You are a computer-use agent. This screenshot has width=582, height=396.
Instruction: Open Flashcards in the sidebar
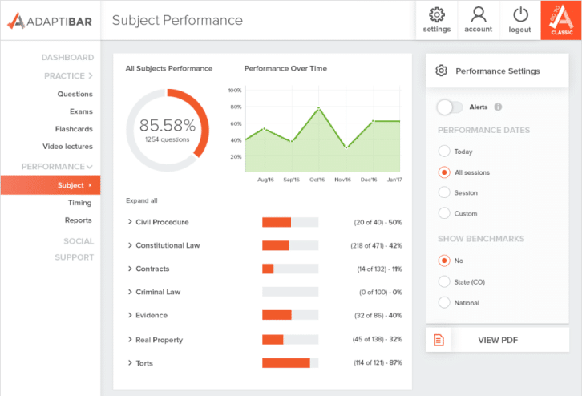pyautogui.click(x=74, y=129)
